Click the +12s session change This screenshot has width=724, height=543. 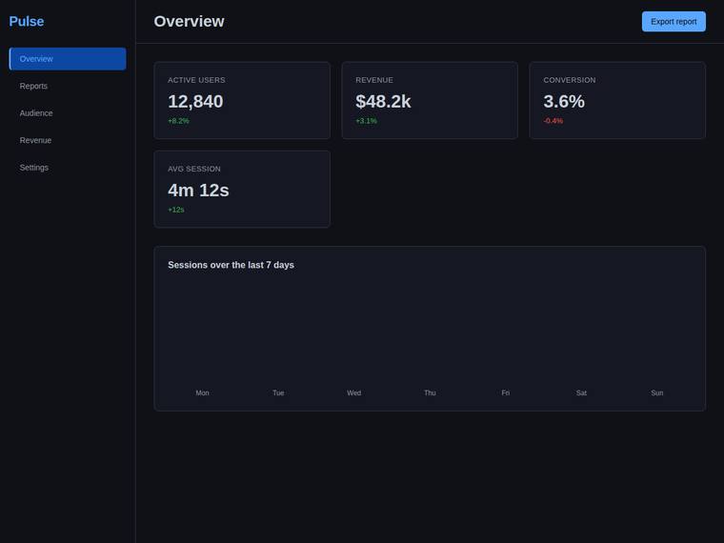click(x=176, y=210)
